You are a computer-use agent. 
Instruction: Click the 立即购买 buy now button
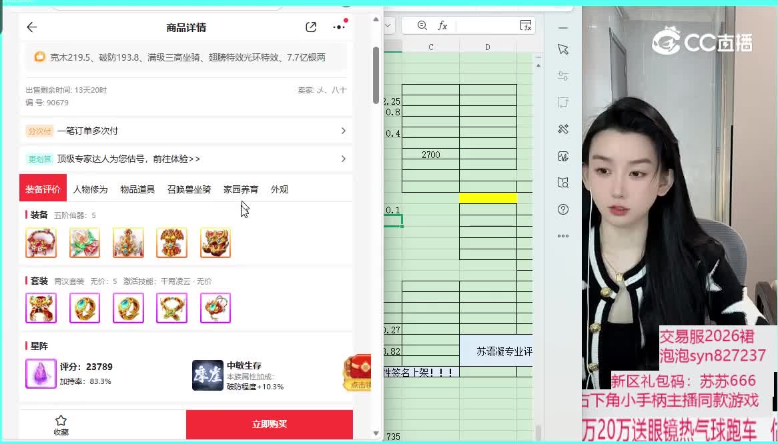click(x=270, y=425)
